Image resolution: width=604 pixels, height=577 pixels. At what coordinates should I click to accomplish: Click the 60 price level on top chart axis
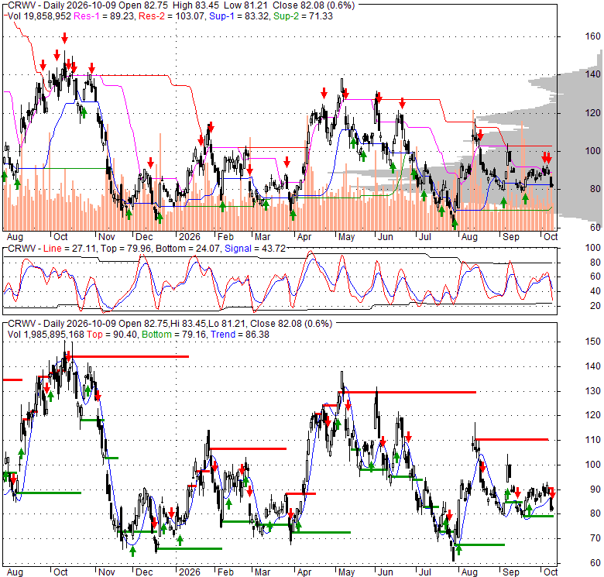coord(595,227)
